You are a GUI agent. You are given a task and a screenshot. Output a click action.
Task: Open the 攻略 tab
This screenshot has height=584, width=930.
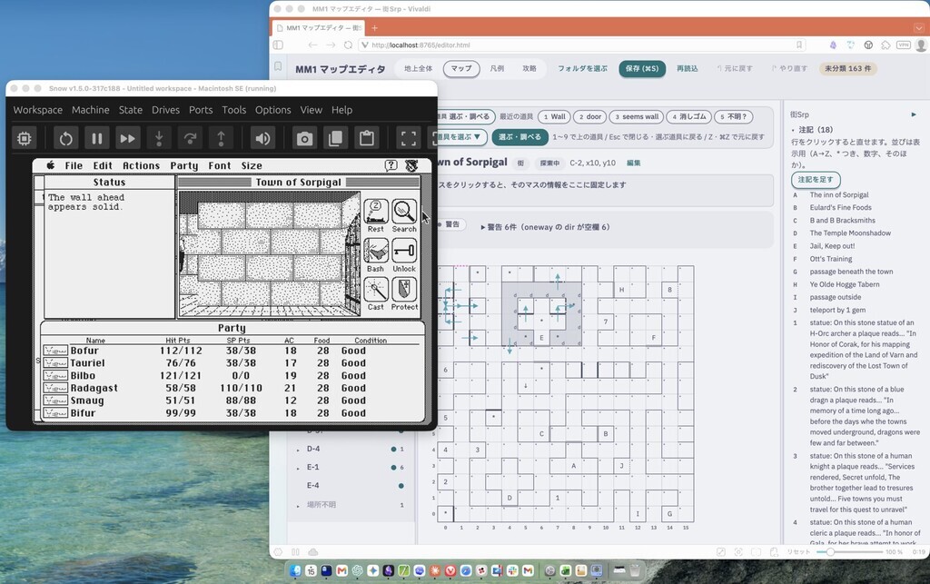(529, 69)
